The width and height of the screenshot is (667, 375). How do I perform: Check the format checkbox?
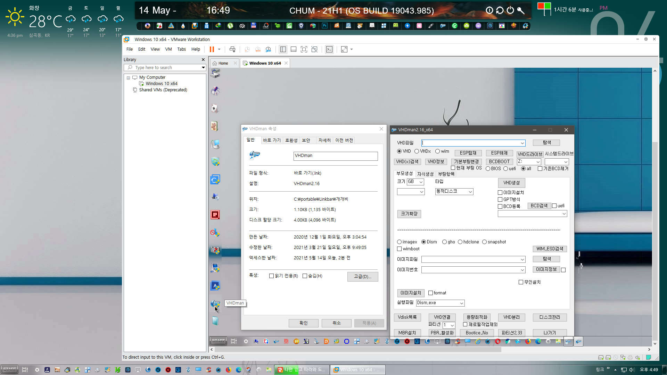pos(431,293)
